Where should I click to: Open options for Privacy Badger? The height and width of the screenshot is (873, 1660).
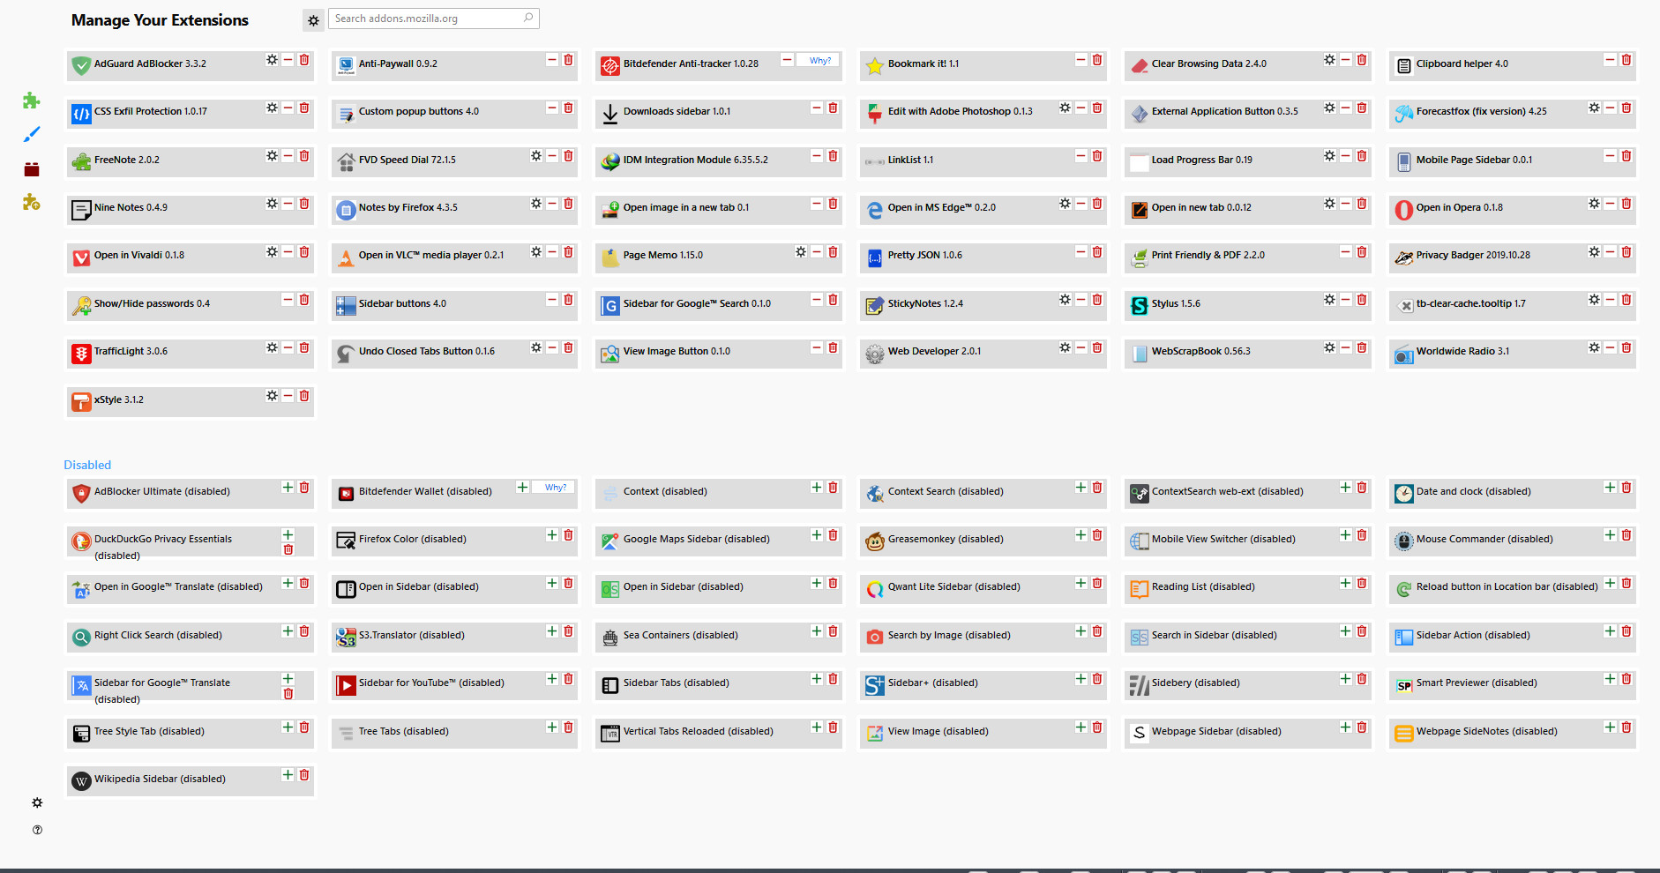(x=1594, y=251)
